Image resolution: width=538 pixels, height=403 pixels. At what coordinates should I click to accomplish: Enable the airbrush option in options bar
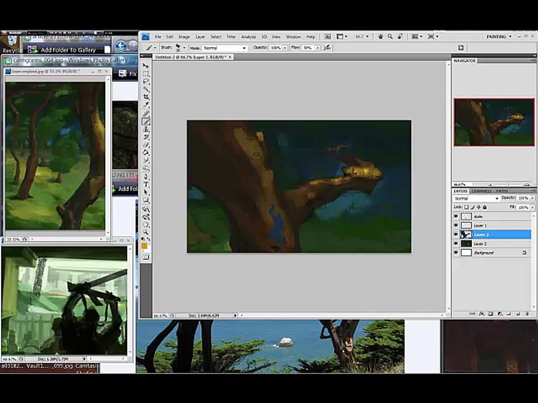pyautogui.click(x=327, y=48)
